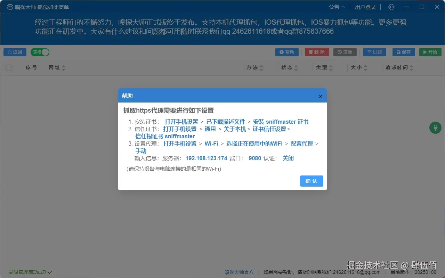Click the 关闭 authentication value

pyautogui.click(x=288, y=158)
